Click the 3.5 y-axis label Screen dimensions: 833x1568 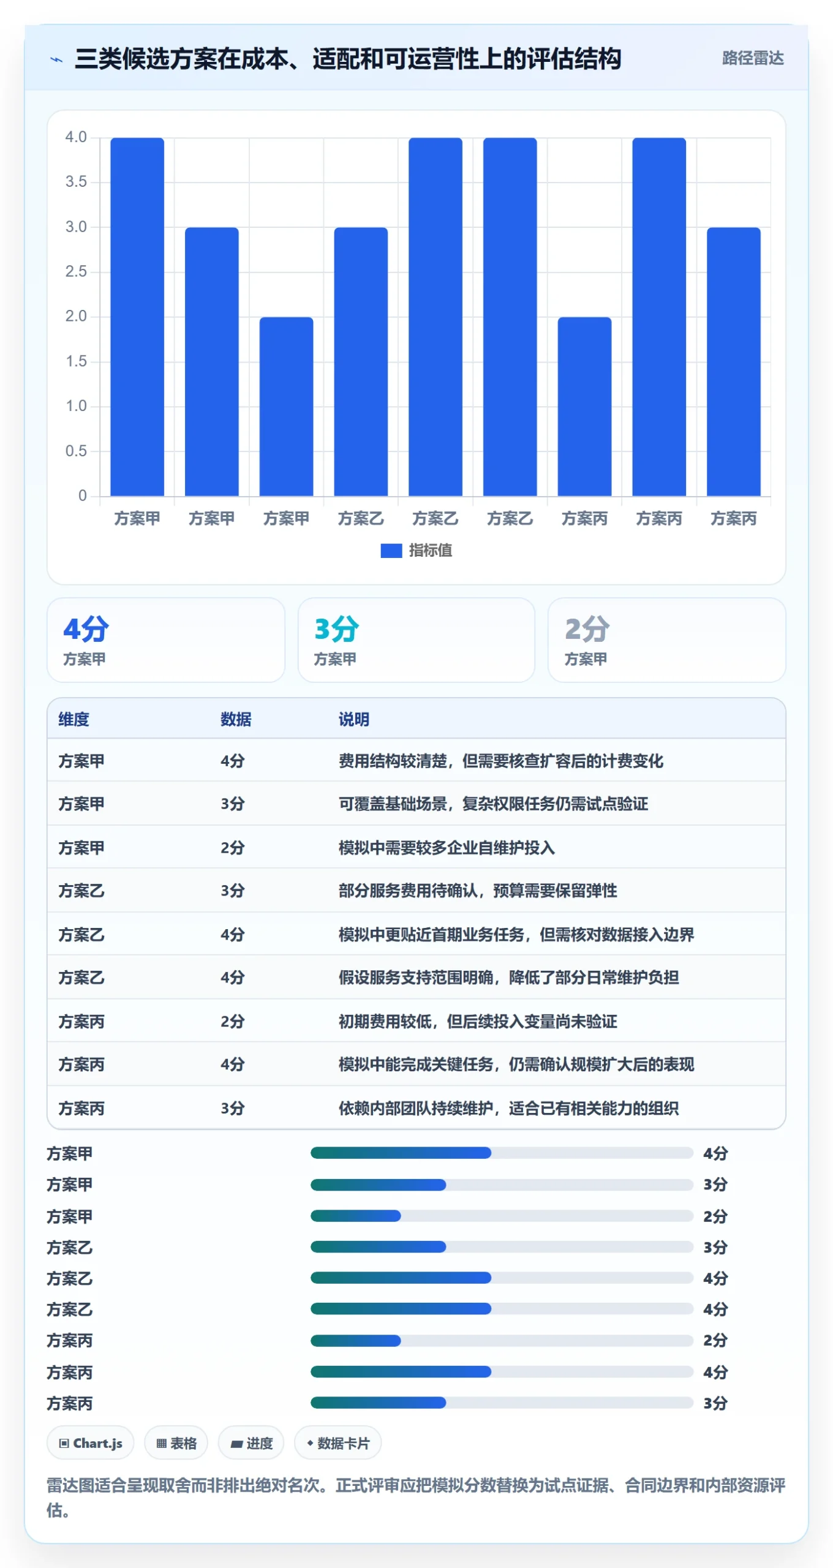[76, 182]
